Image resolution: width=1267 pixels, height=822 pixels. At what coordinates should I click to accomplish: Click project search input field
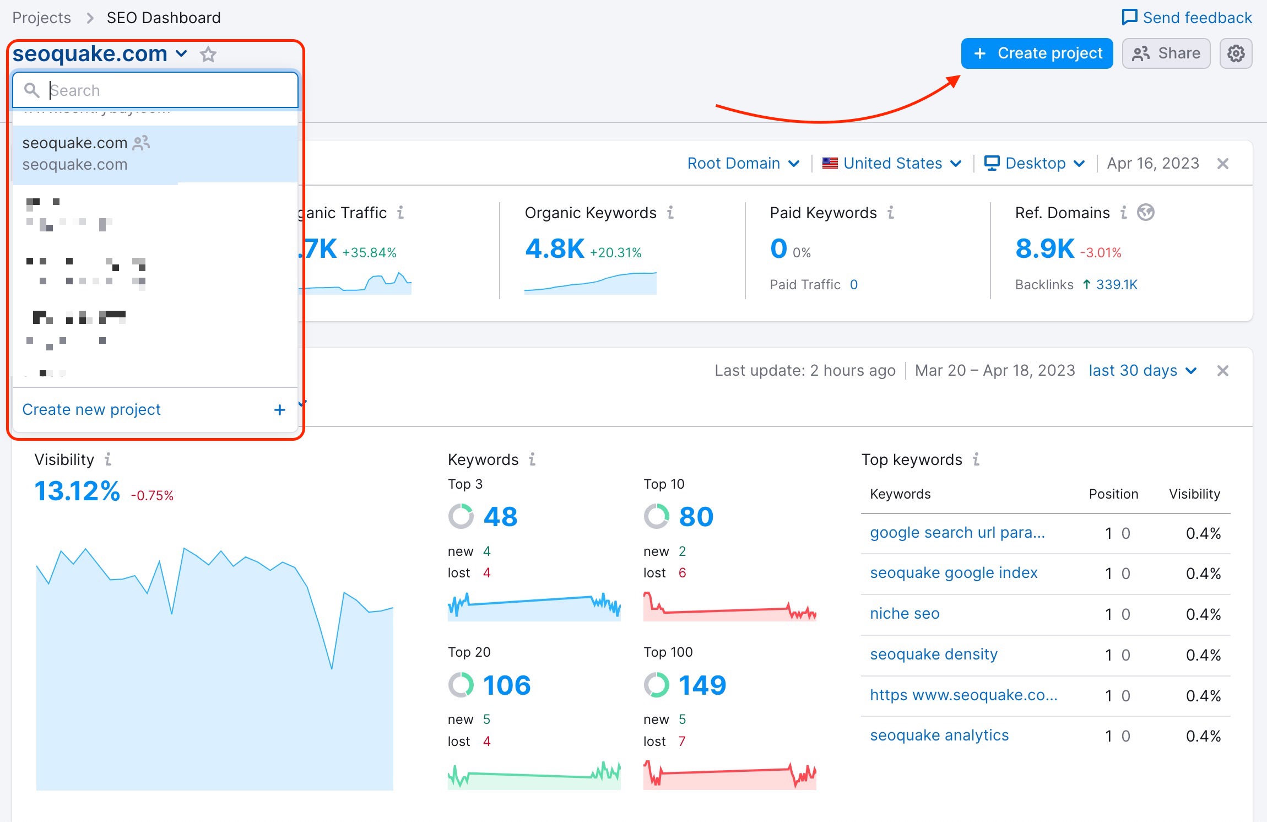pos(155,90)
